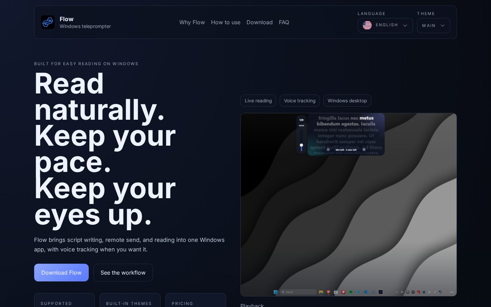Screen dimensions: 491x307
Task: Click the right pause icon in the teleprompter preview
Action: (364, 149)
